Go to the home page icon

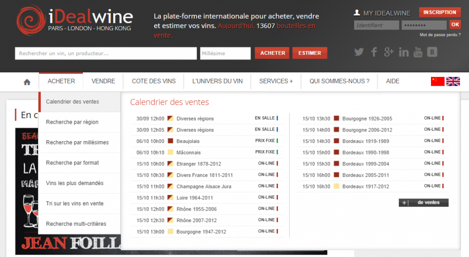click(27, 82)
